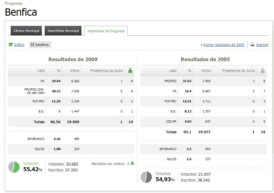Screen dimensions: 274x193
Task: Click the 54,93% turnout figure
Action: pos(165,179)
